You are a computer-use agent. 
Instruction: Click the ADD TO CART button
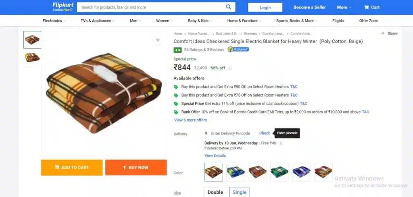point(72,168)
